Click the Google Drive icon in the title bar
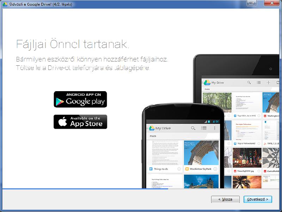The image size is (282, 212). (5, 4)
